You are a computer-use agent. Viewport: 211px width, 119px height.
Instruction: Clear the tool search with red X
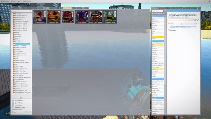[x=165, y=11]
